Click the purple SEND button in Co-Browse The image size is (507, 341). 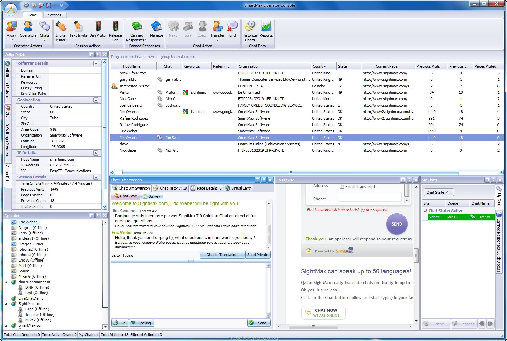point(397,224)
